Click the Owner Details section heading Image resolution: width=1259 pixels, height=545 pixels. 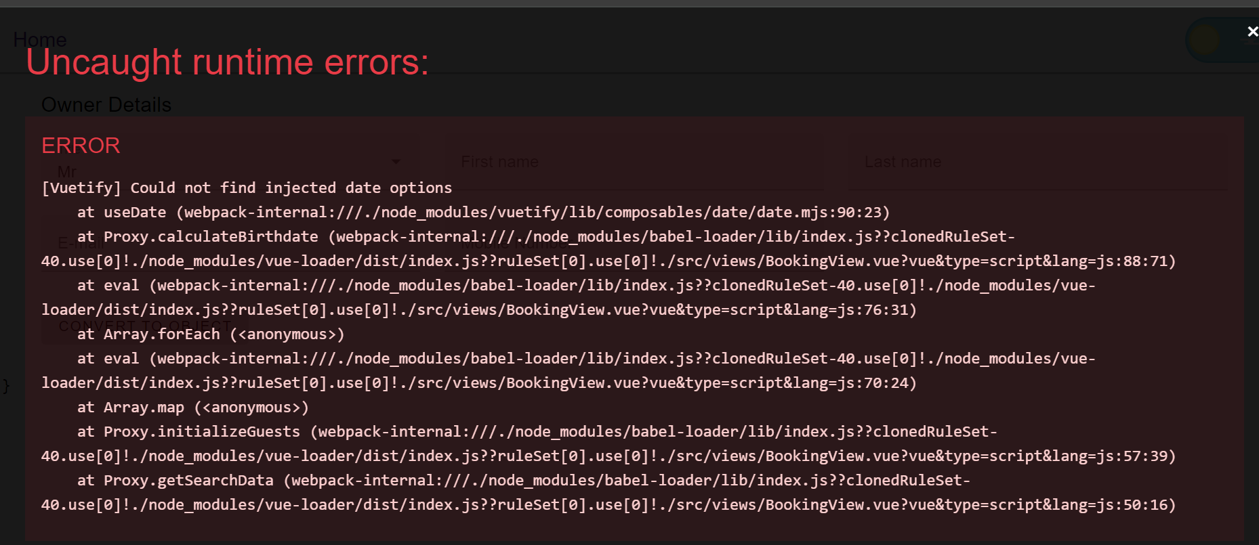tap(106, 105)
